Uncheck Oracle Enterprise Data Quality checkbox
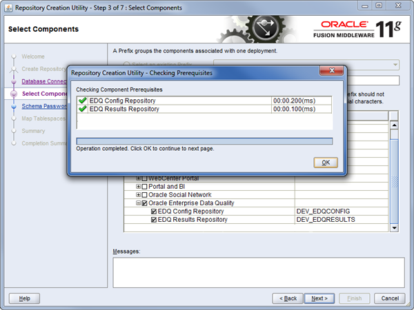 click(144, 203)
